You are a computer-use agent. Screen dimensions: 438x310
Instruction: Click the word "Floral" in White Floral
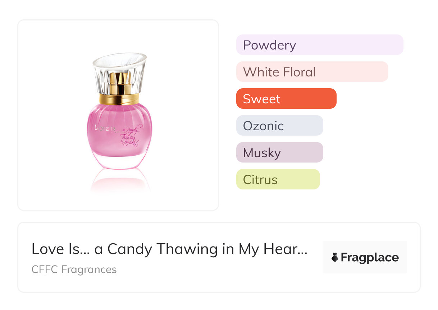(299, 72)
